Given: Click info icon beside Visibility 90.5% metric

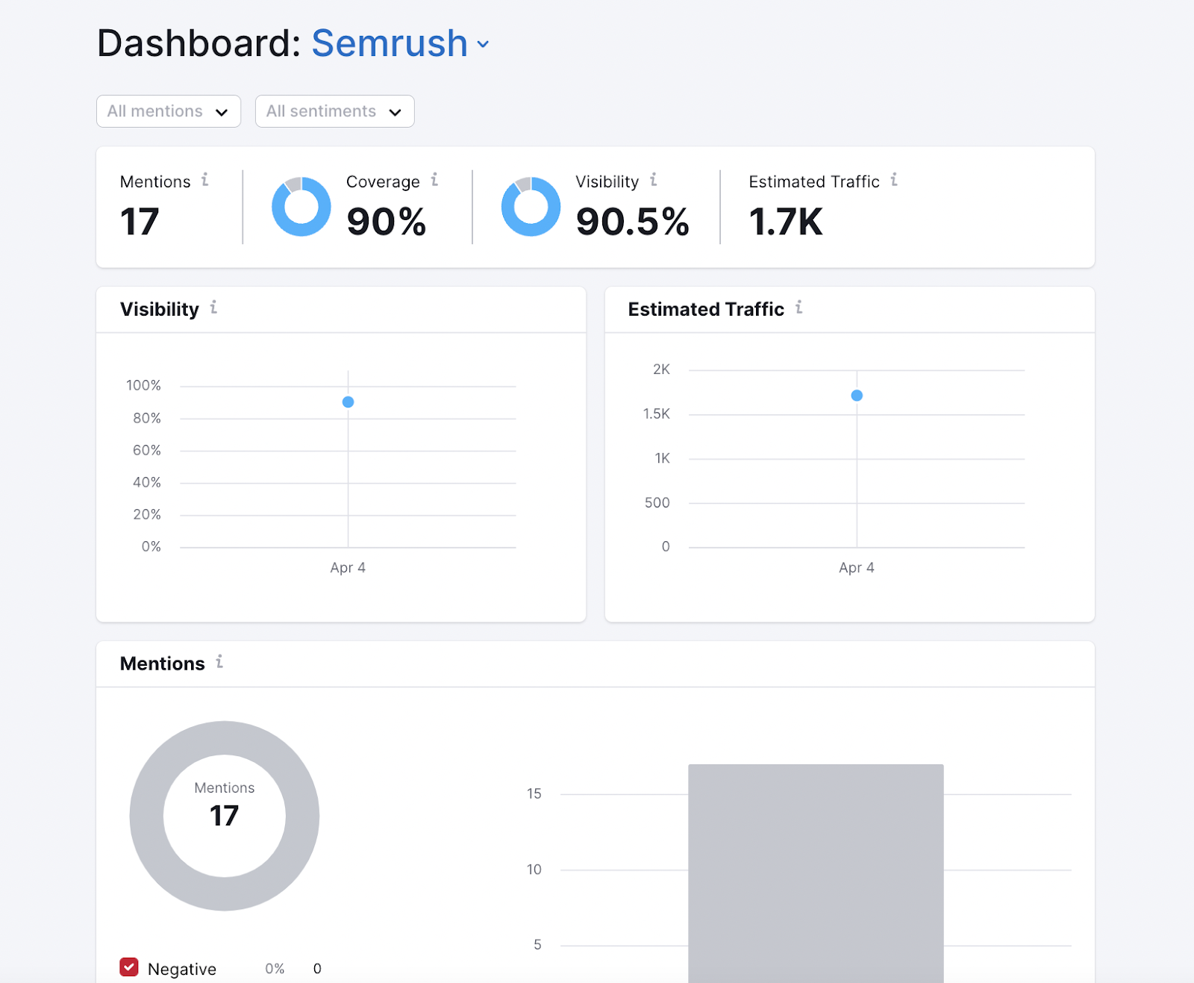Looking at the screenshot, I should [654, 180].
